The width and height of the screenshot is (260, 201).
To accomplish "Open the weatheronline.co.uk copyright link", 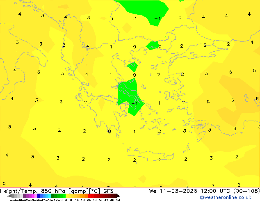I will pyautogui.click(x=226, y=197).
